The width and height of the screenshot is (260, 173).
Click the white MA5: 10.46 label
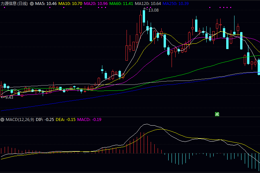(46, 4)
